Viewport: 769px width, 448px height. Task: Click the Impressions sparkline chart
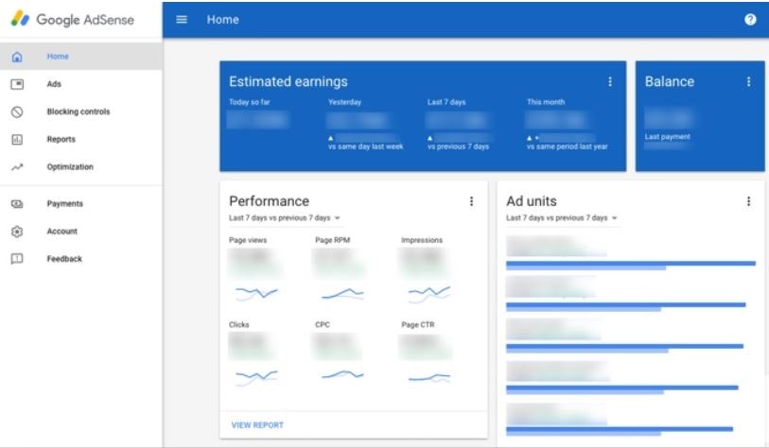[x=429, y=294]
